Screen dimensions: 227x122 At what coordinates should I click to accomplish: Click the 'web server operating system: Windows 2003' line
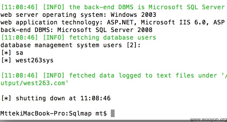(x=78, y=15)
